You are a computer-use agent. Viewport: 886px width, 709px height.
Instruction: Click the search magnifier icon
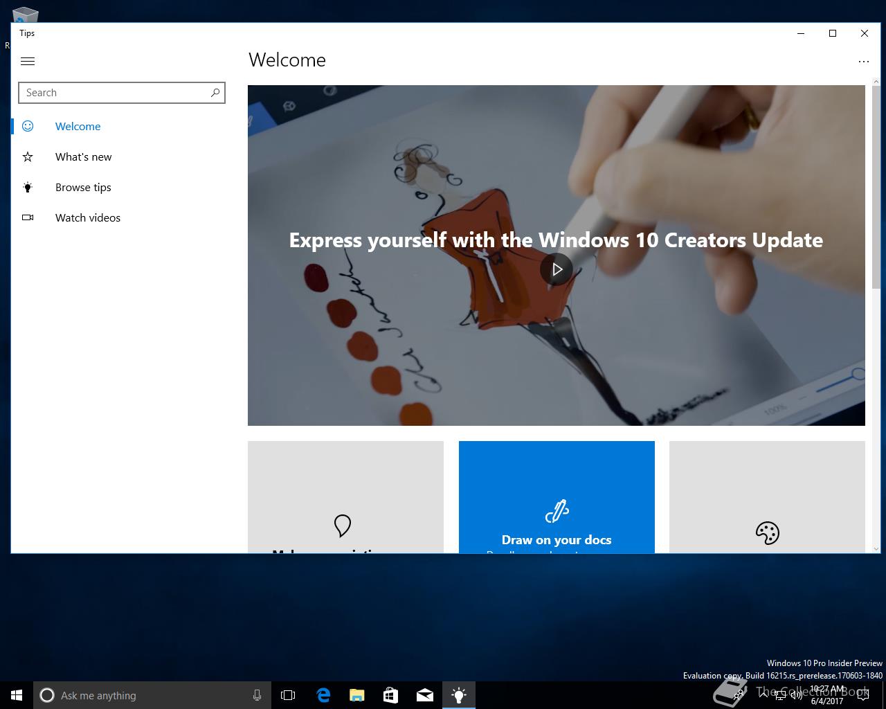(215, 92)
